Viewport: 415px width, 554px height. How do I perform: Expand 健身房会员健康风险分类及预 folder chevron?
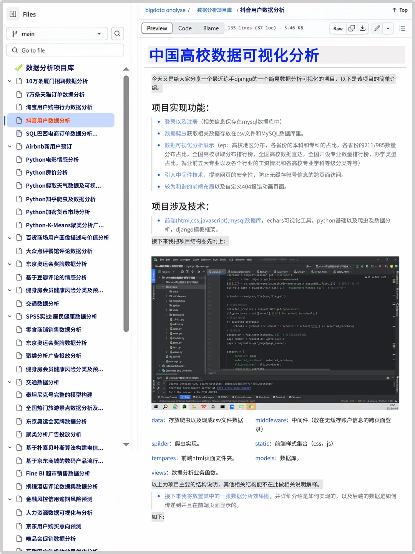(10, 290)
